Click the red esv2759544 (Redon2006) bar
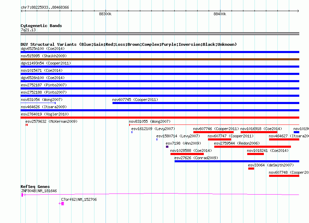This screenshot has height=223, width=309. click(252, 147)
